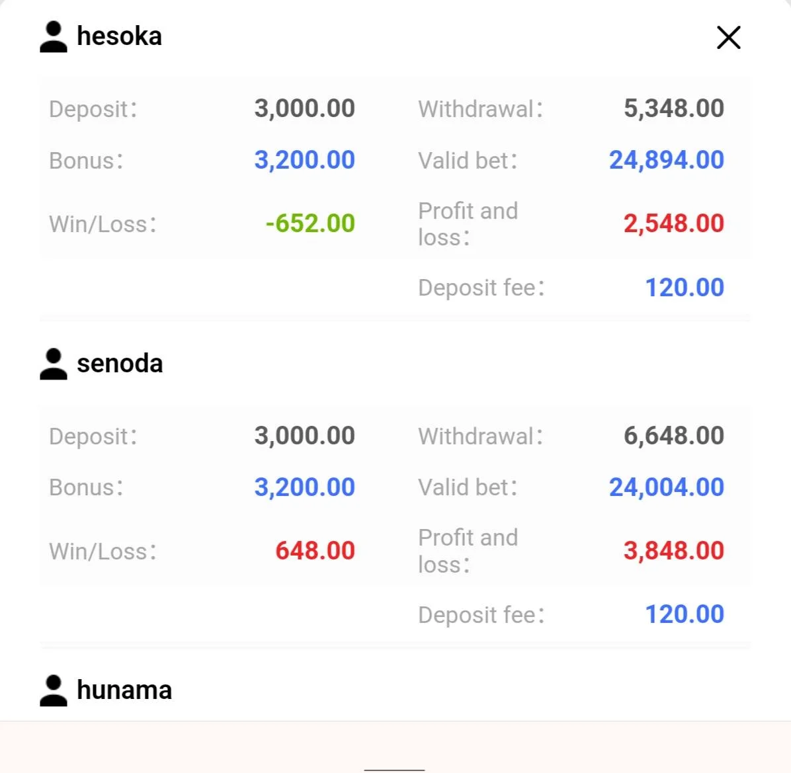Viewport: 791px width, 773px height.
Task: Select senoda's profit and loss 3,848.00
Action: point(674,551)
